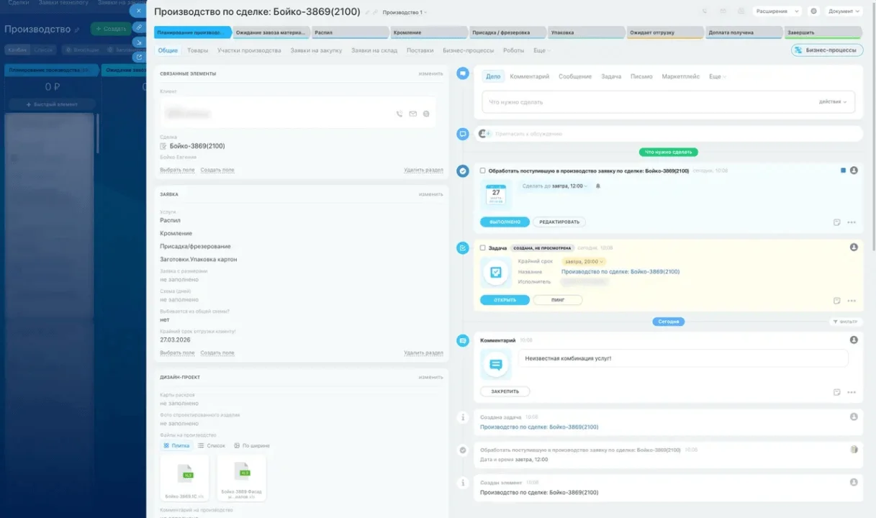
Task: Click the bell reminder icon on the activity
Action: tap(597, 186)
